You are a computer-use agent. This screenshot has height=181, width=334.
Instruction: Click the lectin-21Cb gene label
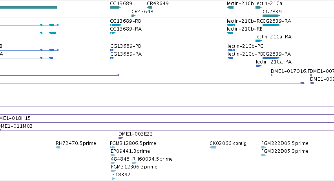pos(240,4)
